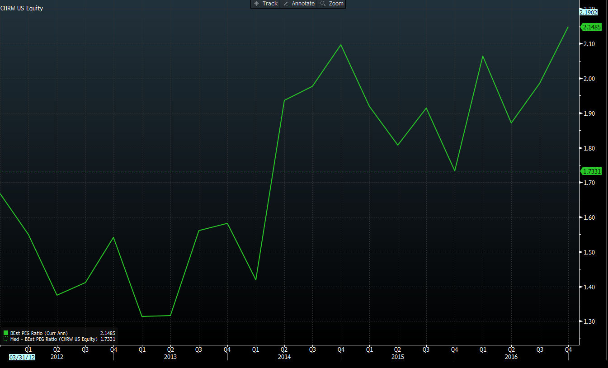Click the Q2 label above 2013
This screenshot has width=608, height=368.
[170, 349]
